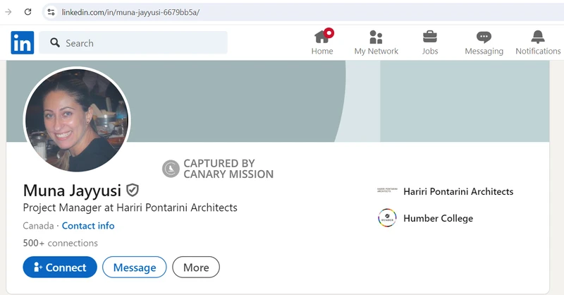Click the verification shield badge beside name
Screen dimensions: 564x295
133,190
